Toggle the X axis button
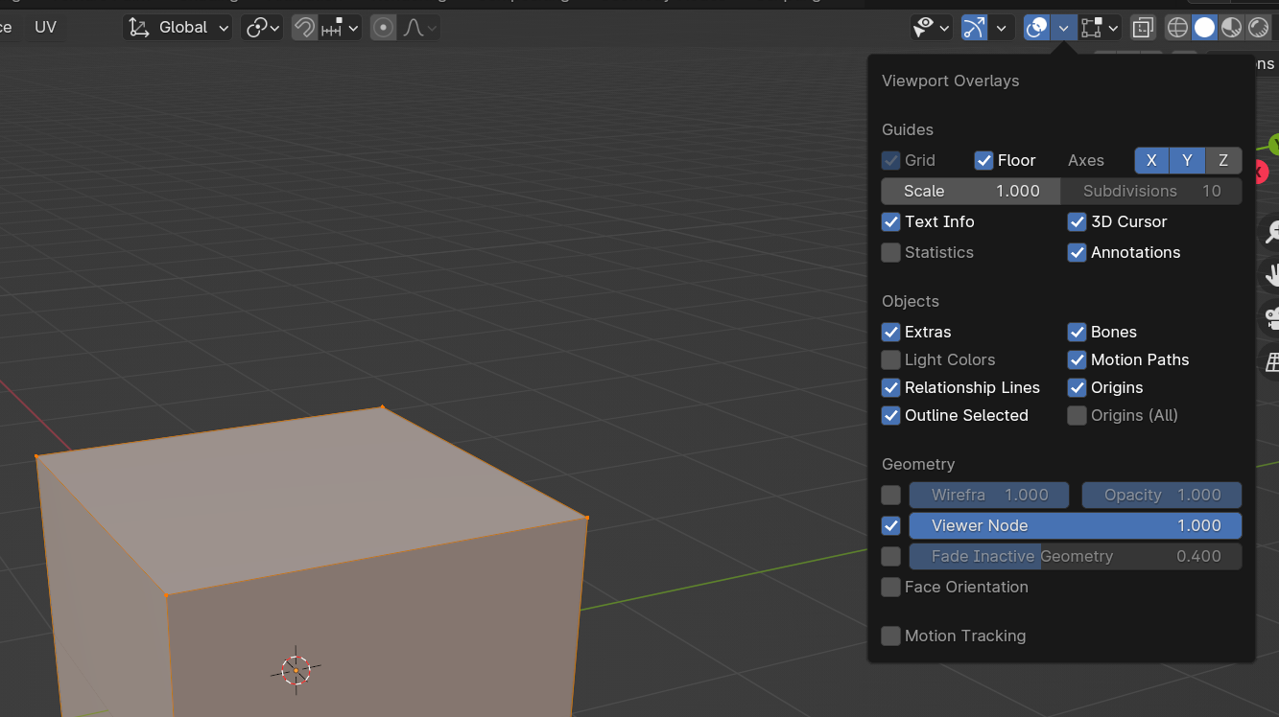This screenshot has width=1279, height=717. [1151, 160]
